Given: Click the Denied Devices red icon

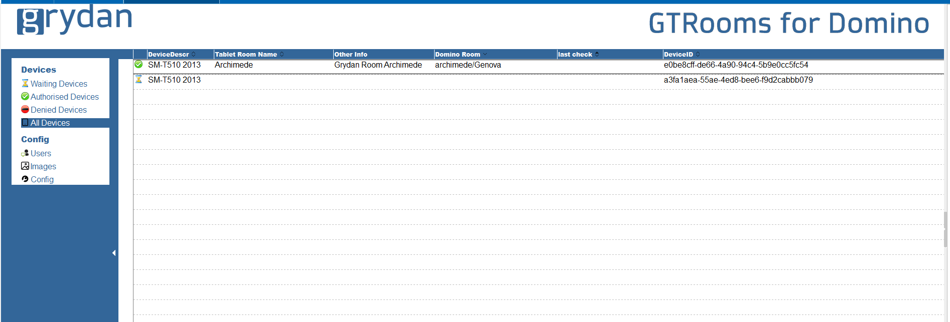Looking at the screenshot, I should [x=25, y=110].
